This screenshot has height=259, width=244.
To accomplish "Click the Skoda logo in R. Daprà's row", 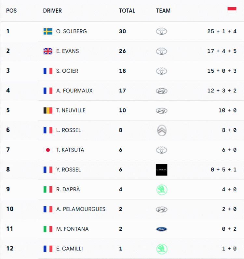I will pyautogui.click(x=161, y=190).
